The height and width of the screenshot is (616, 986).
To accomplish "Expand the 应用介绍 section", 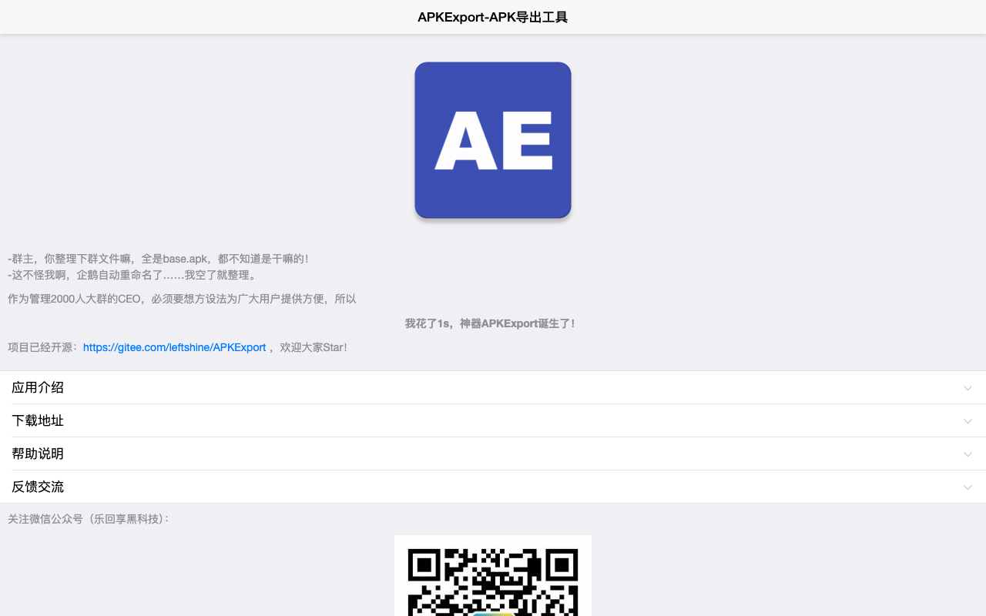I will tap(493, 387).
